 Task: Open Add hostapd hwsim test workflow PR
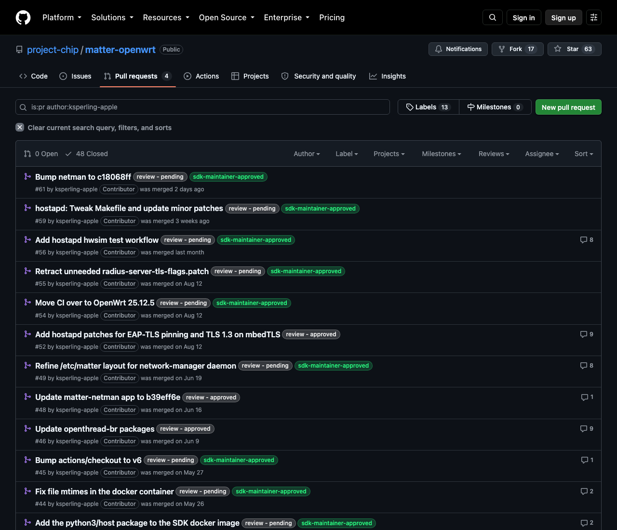[x=97, y=240]
